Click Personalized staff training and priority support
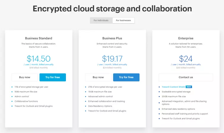Viewport: 224px width, 133px height. [x=185, y=114]
